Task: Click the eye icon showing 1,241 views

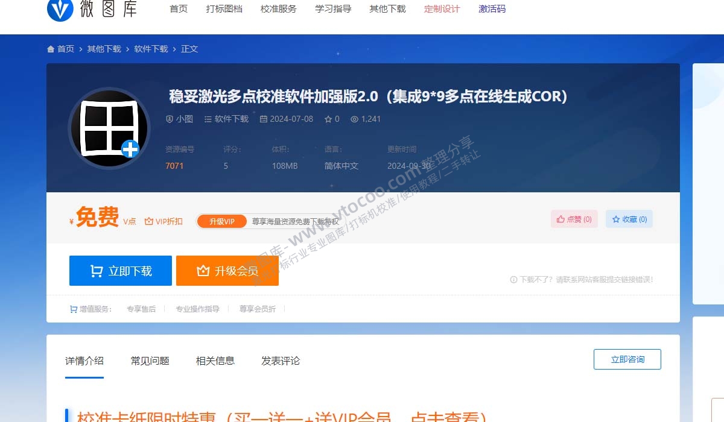Action: click(354, 119)
